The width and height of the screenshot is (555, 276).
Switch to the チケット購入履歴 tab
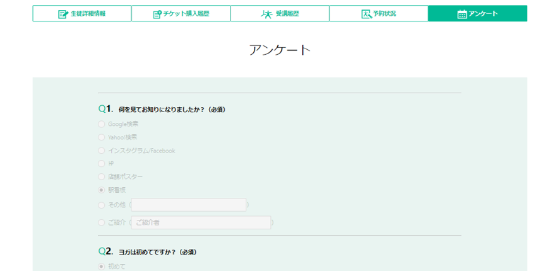click(x=181, y=13)
